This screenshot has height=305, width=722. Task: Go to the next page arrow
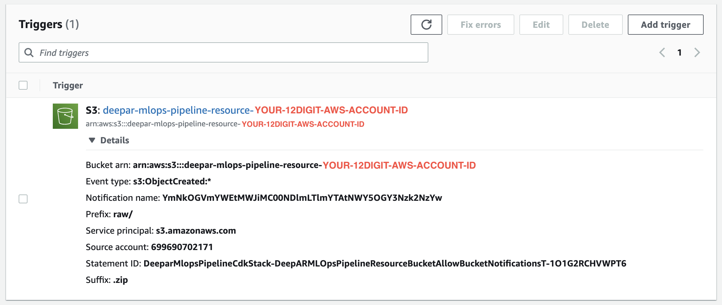(697, 52)
